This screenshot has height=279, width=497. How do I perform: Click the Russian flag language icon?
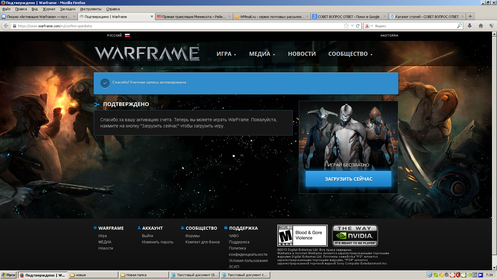[x=127, y=35]
